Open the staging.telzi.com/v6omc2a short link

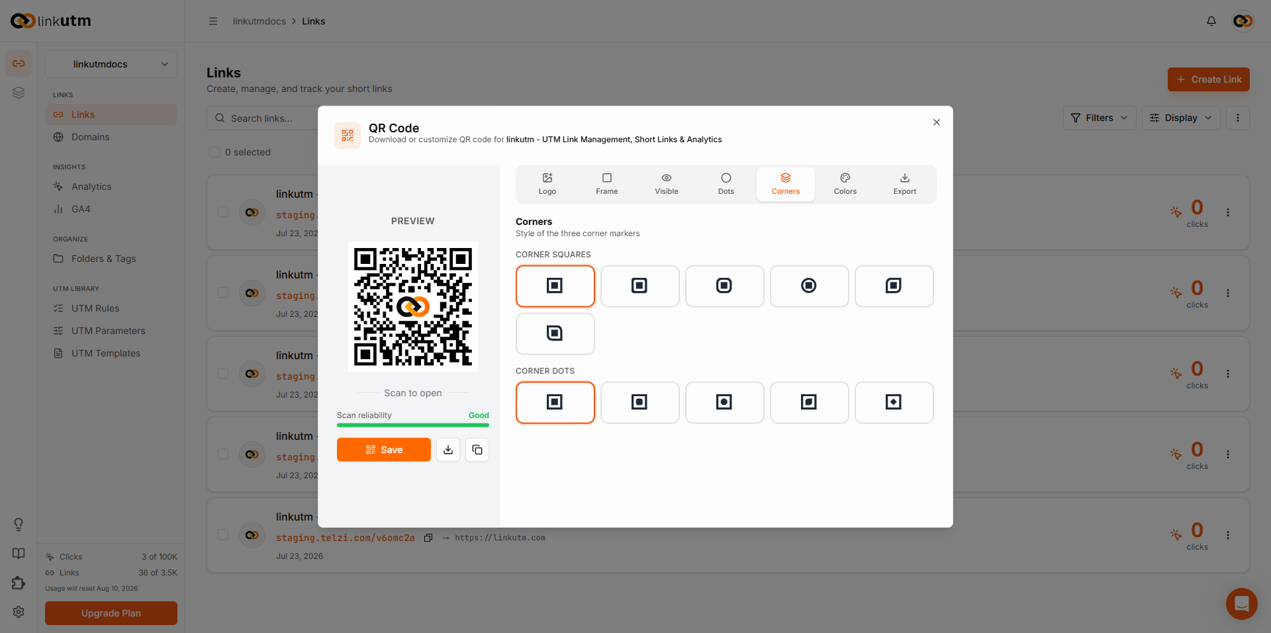pyautogui.click(x=346, y=538)
